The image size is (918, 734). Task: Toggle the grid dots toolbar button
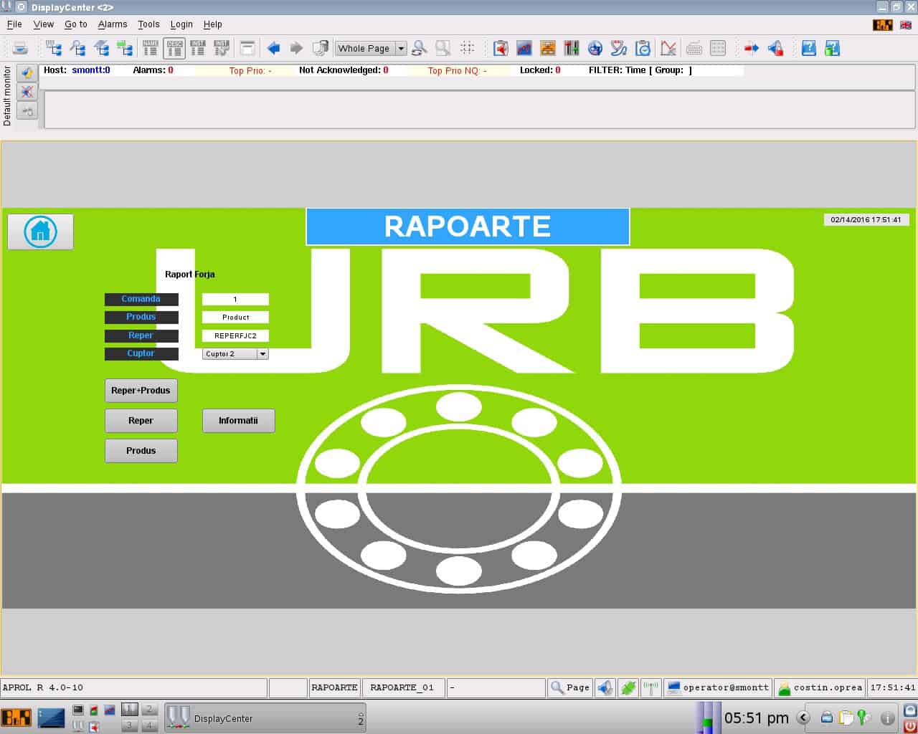pos(467,48)
